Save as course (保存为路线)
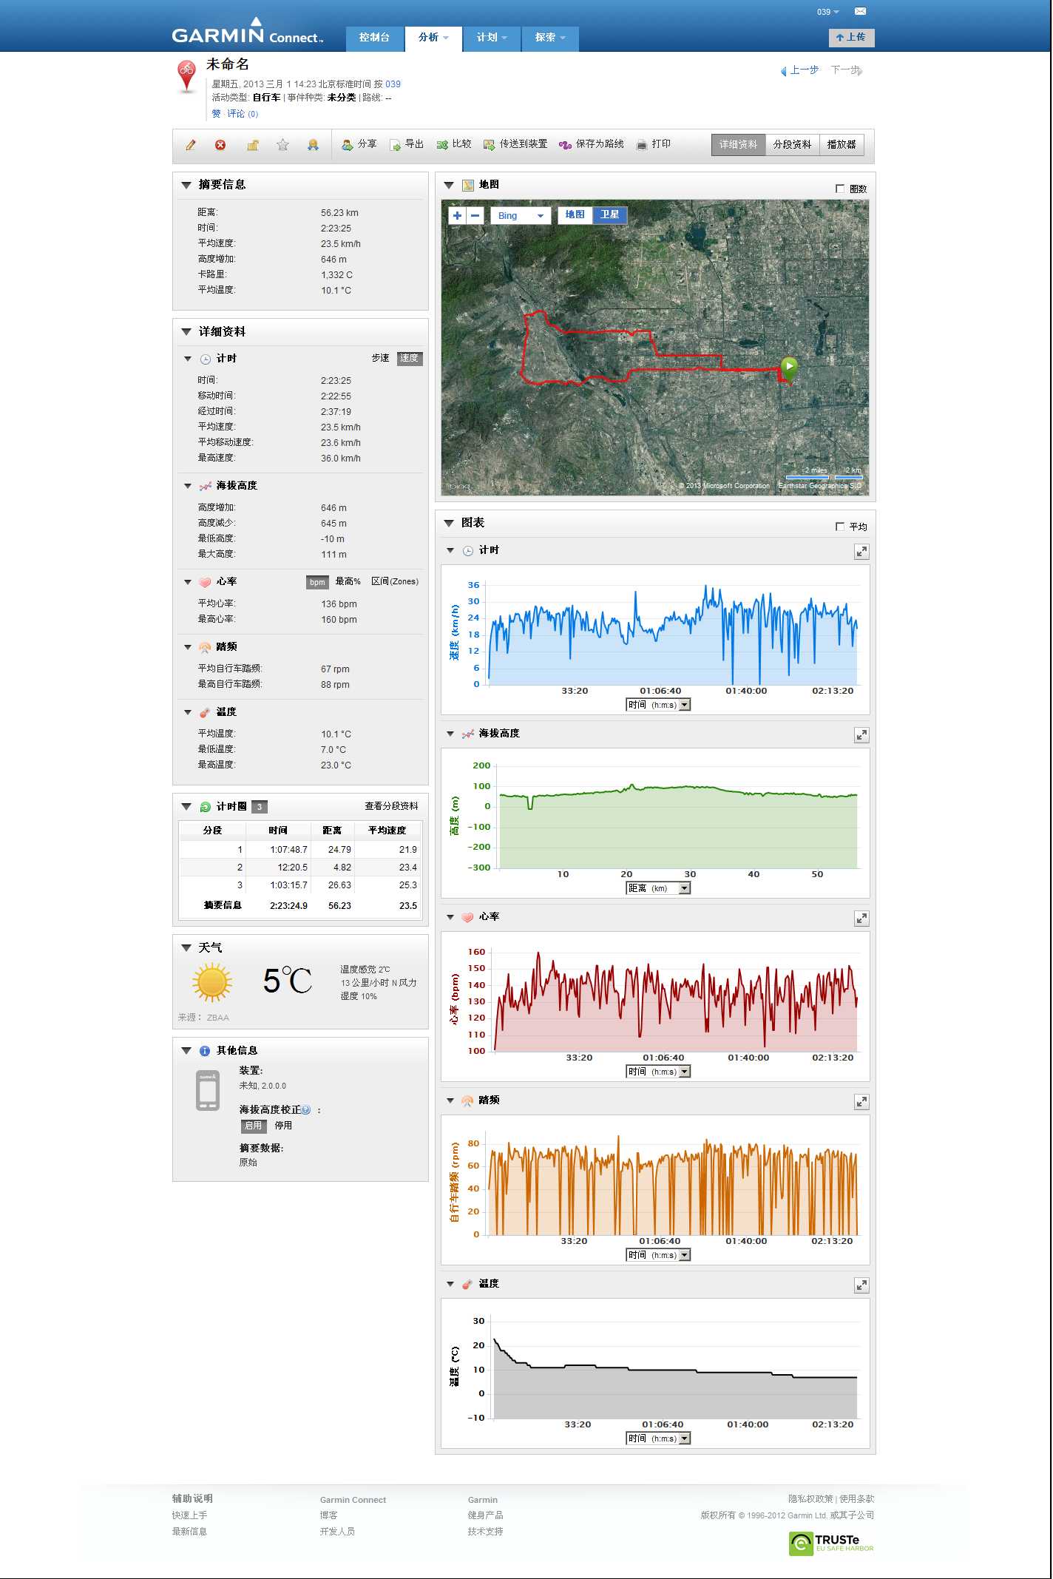The width and height of the screenshot is (1053, 1579). pos(592,144)
